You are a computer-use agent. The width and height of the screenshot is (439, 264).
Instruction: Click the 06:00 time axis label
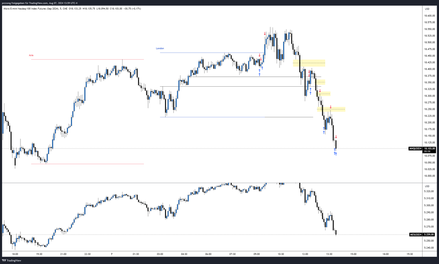point(208,254)
